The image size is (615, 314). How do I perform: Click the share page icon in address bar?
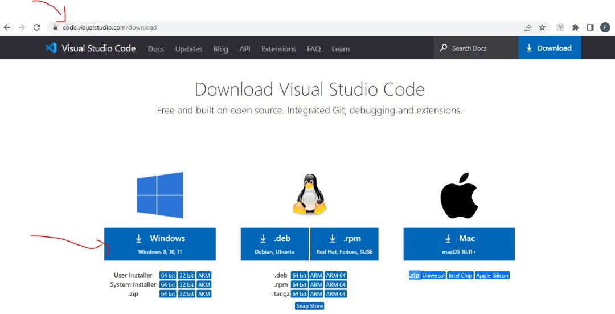pyautogui.click(x=527, y=27)
